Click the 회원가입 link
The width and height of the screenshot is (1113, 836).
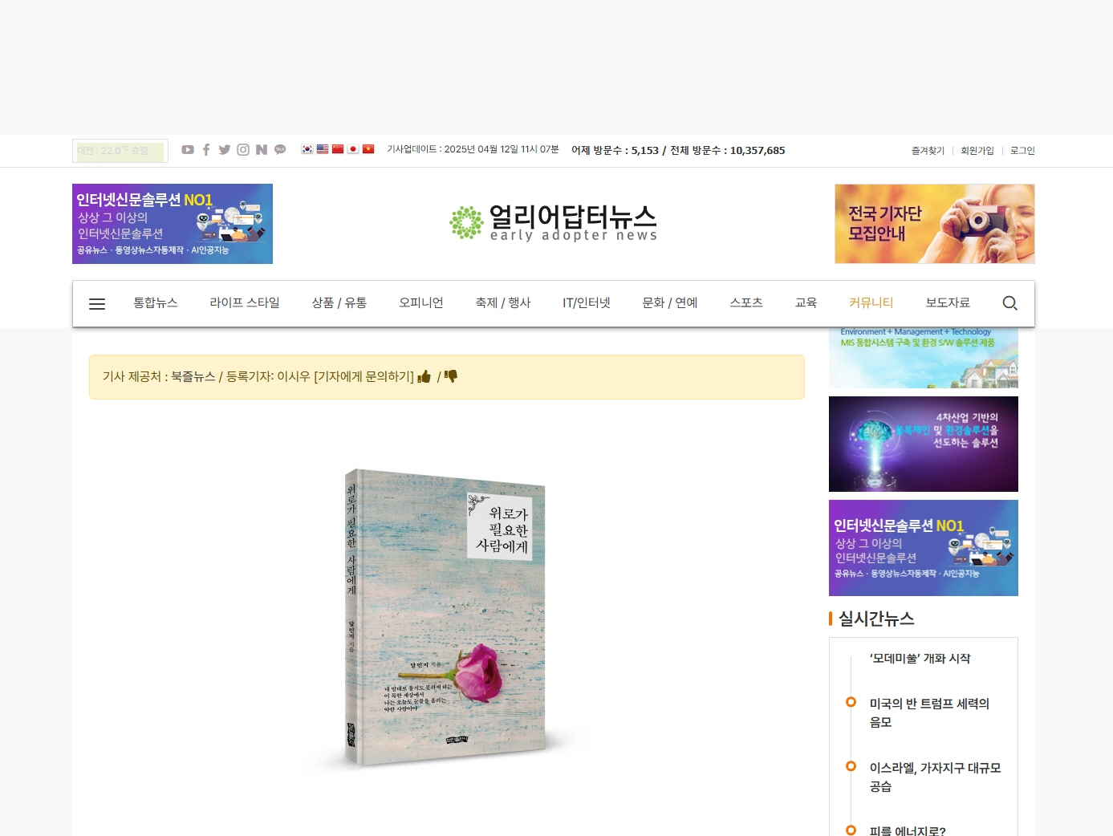977,151
